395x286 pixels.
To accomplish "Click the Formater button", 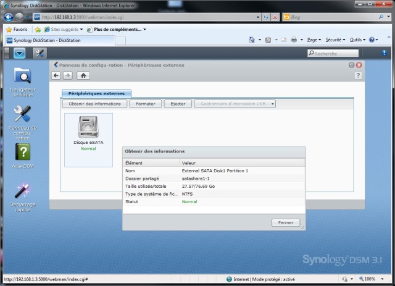I will (x=146, y=104).
